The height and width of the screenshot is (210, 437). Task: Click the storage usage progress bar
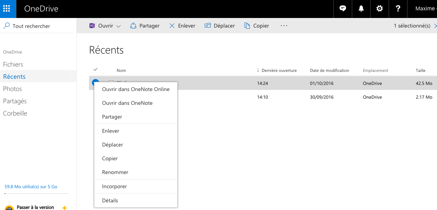point(36,193)
